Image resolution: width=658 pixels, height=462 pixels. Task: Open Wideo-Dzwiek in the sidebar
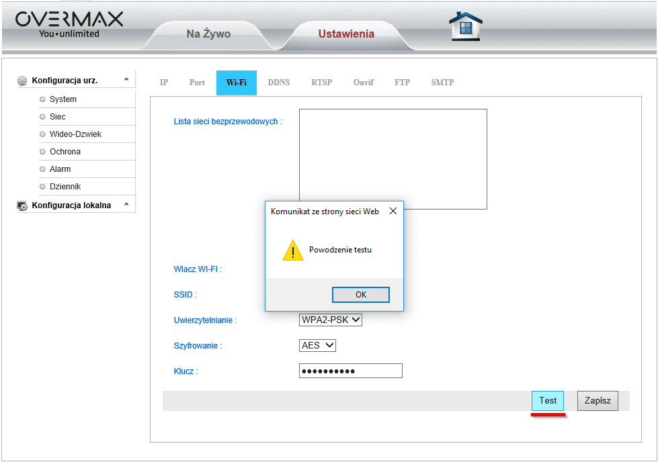(75, 134)
